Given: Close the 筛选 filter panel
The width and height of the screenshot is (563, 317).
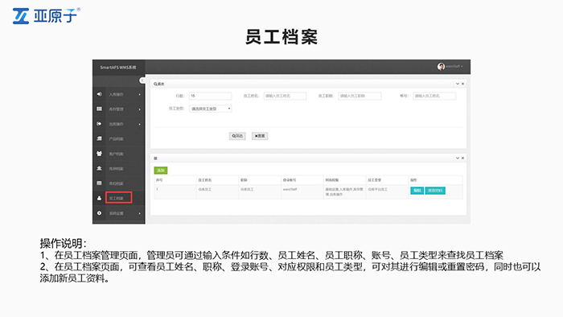Looking at the screenshot, I should pos(462,84).
